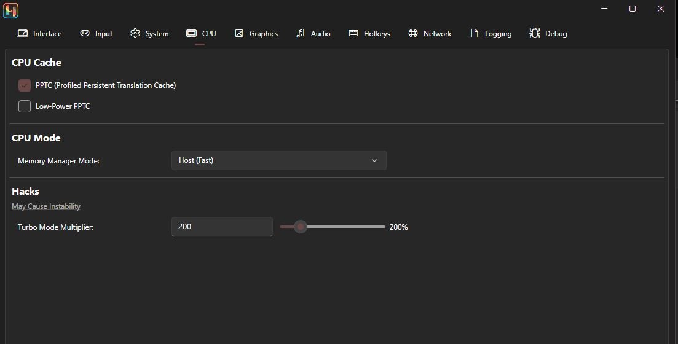678x344 pixels.
Task: Click the Graphics tab image icon
Action: tap(238, 33)
